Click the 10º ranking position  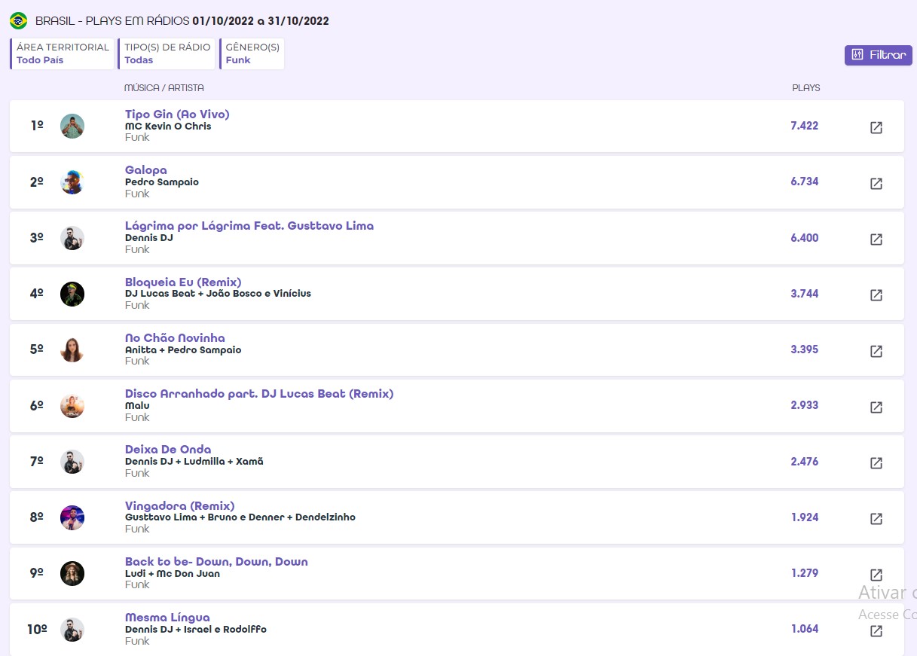[37, 629]
